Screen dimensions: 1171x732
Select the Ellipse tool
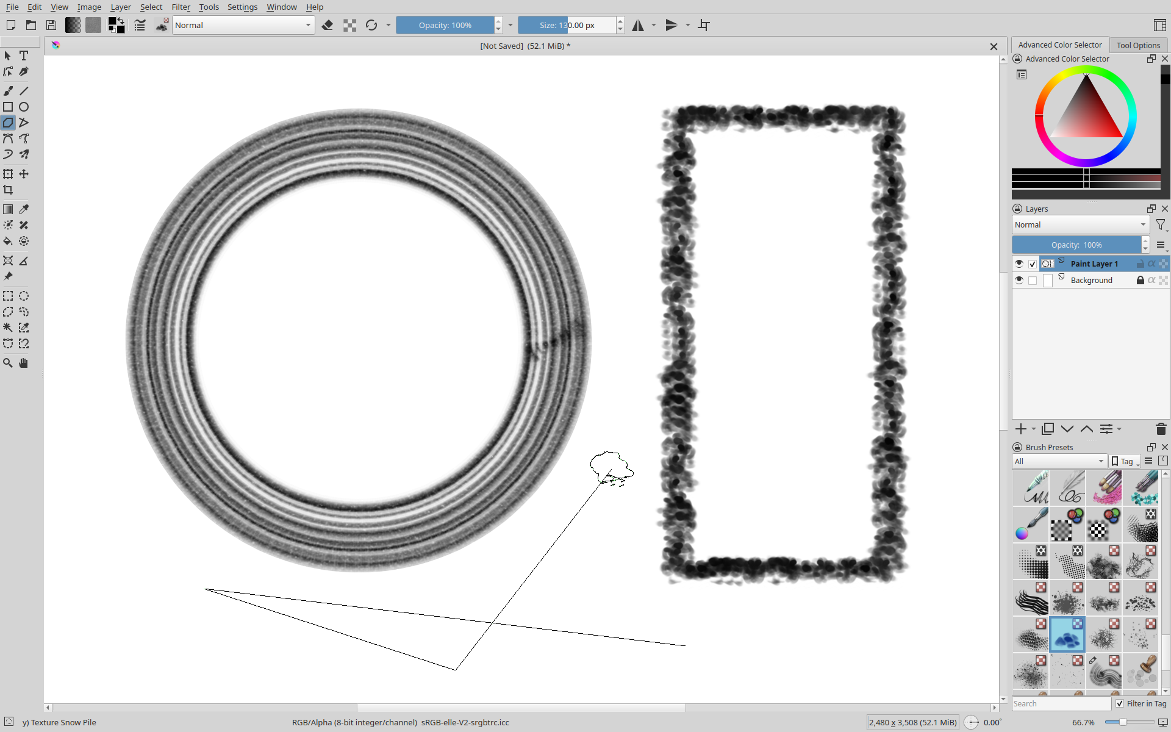click(x=24, y=107)
